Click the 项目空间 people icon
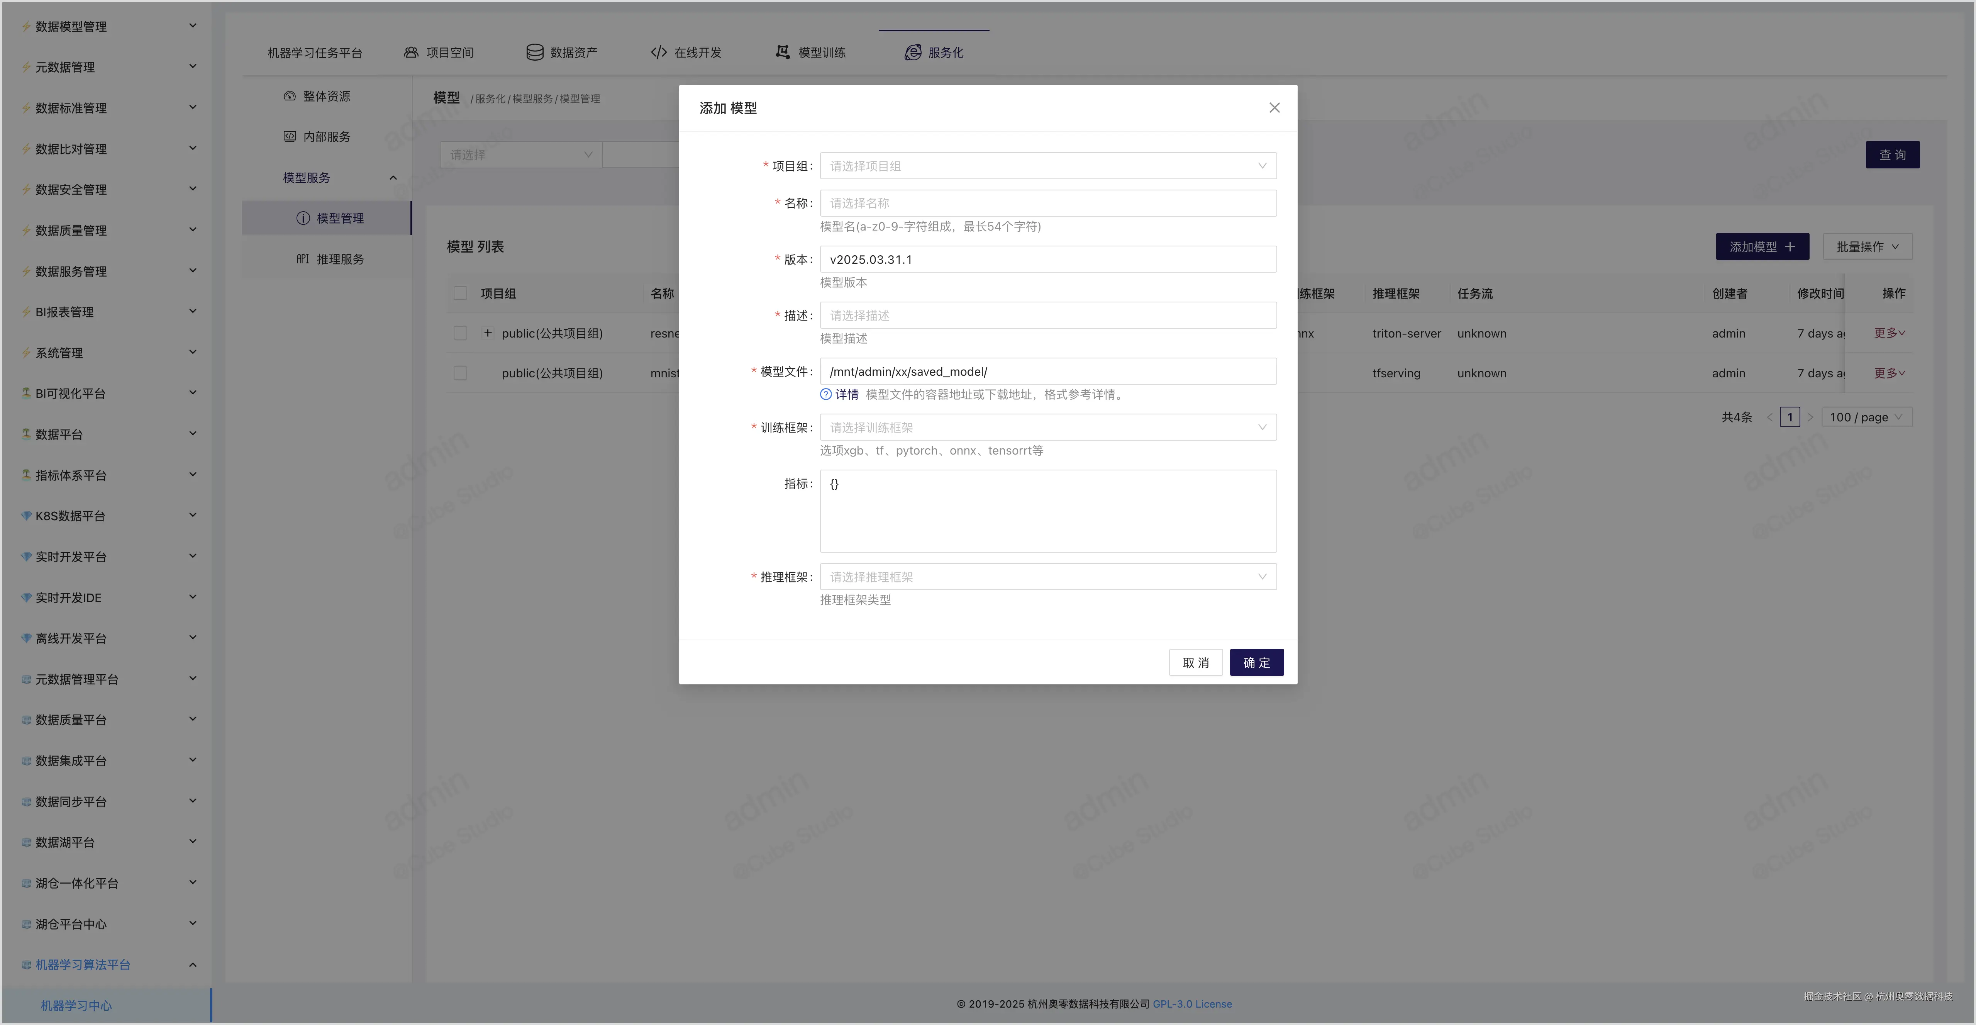 [x=411, y=52]
